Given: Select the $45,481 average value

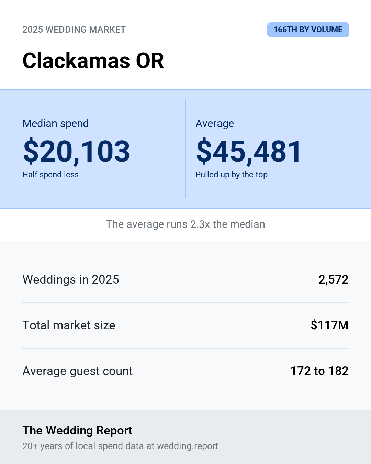Looking at the screenshot, I should pyautogui.click(x=249, y=151).
